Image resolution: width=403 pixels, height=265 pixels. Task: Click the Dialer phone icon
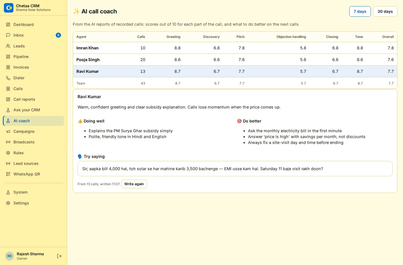(8, 78)
